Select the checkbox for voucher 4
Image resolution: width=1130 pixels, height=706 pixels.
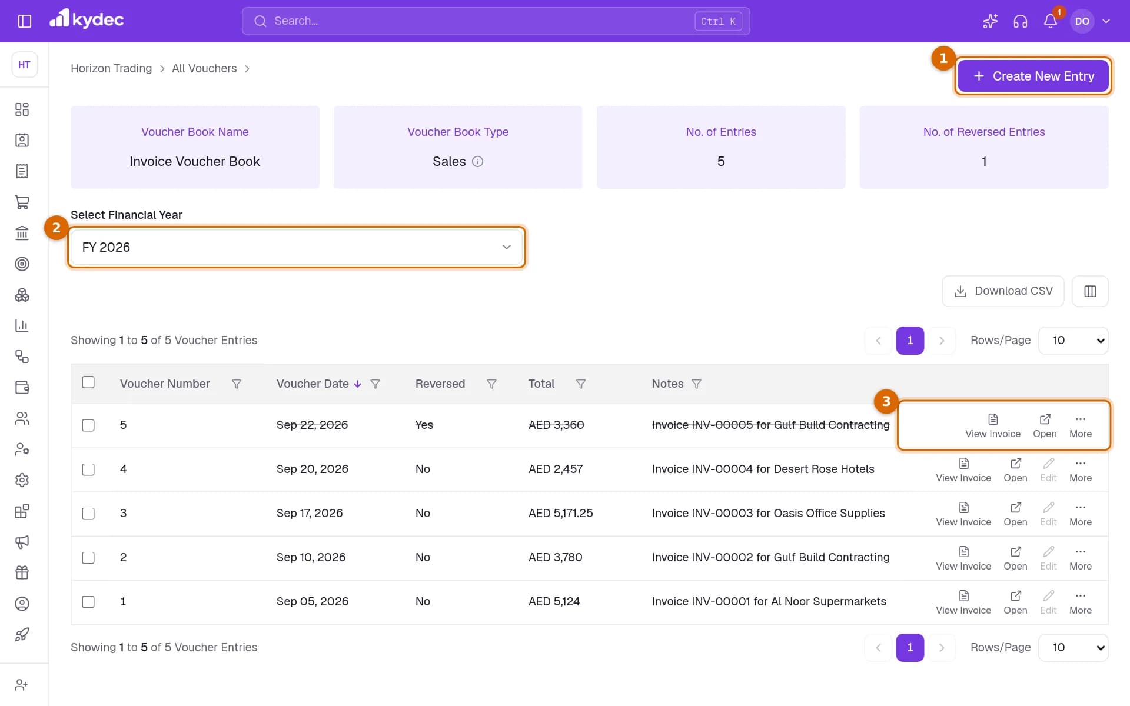tap(88, 469)
